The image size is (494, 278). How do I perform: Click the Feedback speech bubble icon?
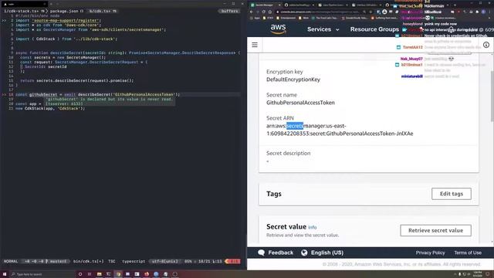click(x=261, y=253)
